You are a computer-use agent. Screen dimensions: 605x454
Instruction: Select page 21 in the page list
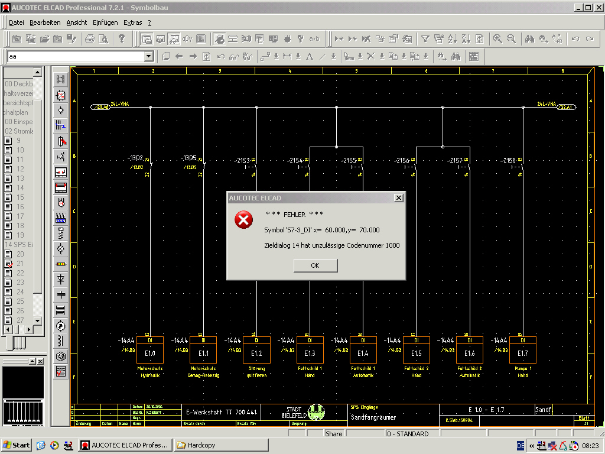[x=20, y=264]
